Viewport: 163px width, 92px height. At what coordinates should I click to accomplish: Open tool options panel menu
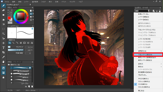(x=33, y=26)
